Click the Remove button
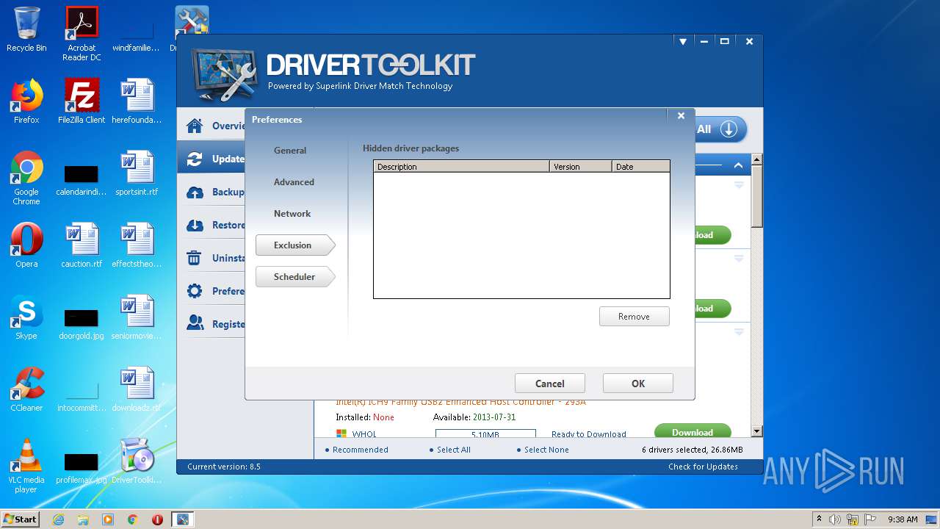This screenshot has width=940, height=529. click(x=634, y=317)
